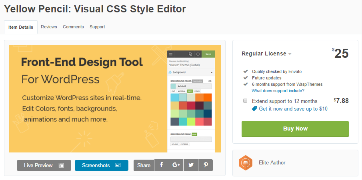Share the item on Facebook
The image size is (362, 180).
click(x=162, y=165)
